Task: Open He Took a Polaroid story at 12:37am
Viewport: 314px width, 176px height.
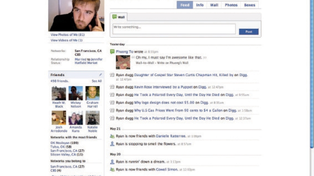Action: pos(177,118)
